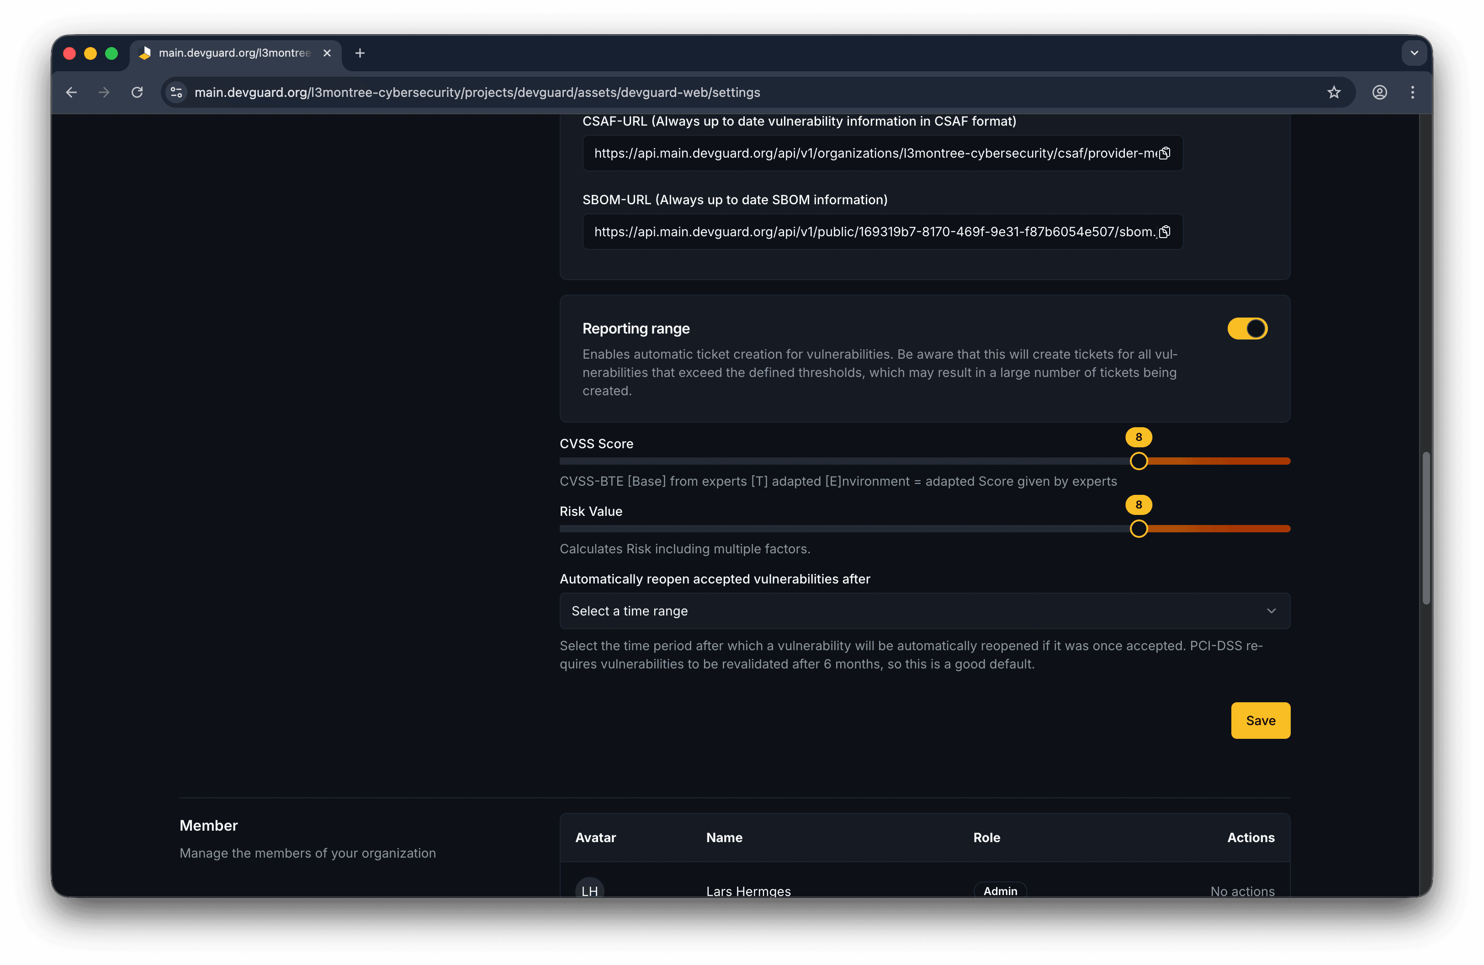Click the DevGuard favicon on the tab

click(145, 53)
